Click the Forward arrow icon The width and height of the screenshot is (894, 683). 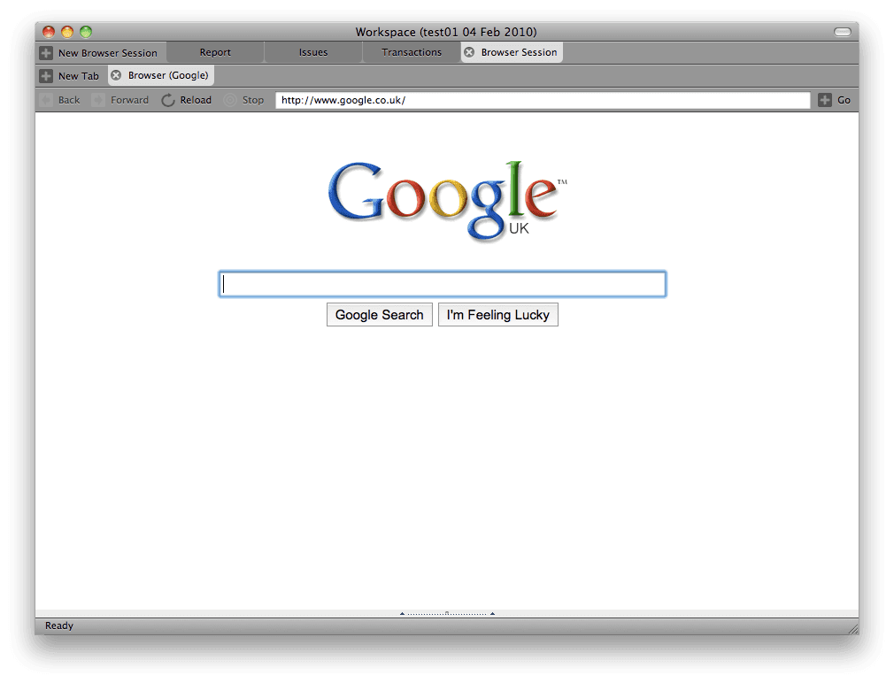pyautogui.click(x=98, y=100)
